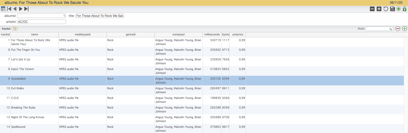Image resolution: width=408 pixels, height=133 pixels.
Task: Click milliseconds value 233926
Action: [x=215, y=60]
